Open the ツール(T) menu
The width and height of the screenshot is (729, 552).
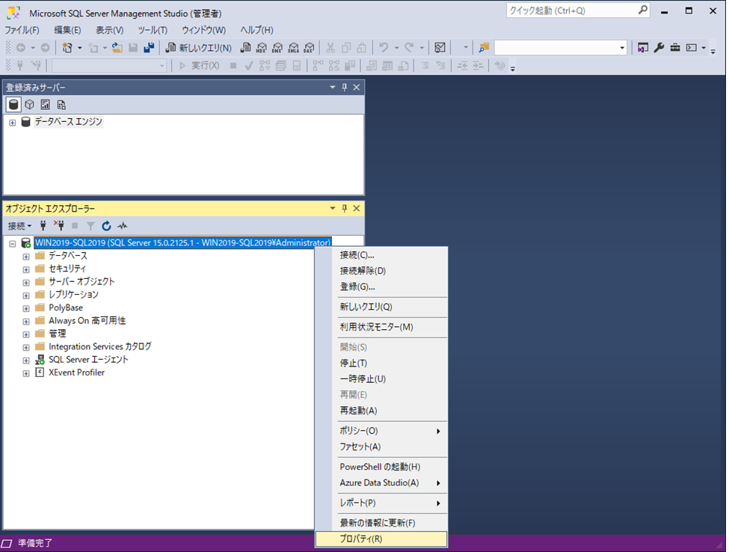click(153, 30)
